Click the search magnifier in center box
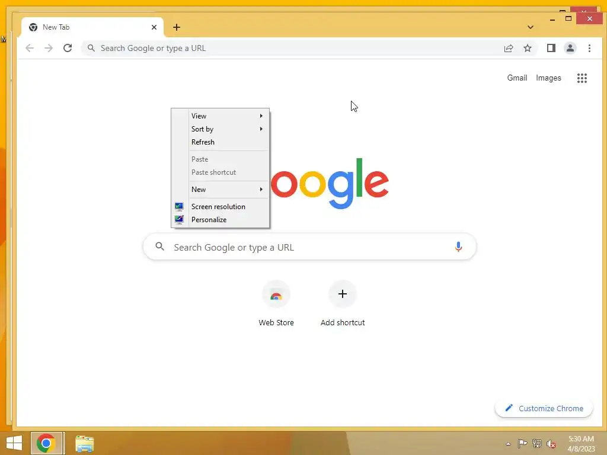Screen dimensions: 607x455 [160, 246]
